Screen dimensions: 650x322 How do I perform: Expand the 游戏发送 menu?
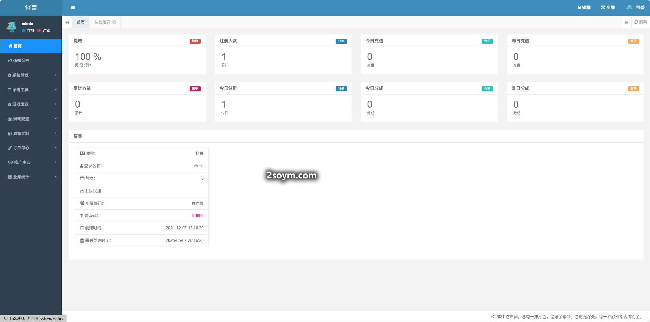[31, 104]
